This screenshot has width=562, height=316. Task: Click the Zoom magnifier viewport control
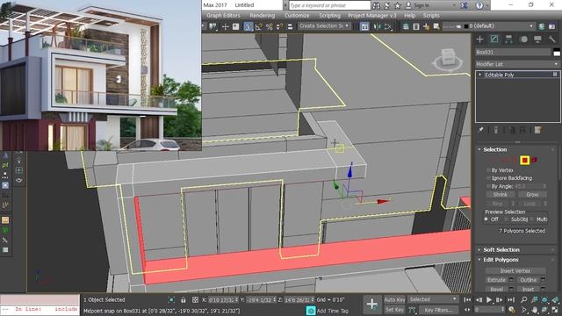[x=524, y=299]
